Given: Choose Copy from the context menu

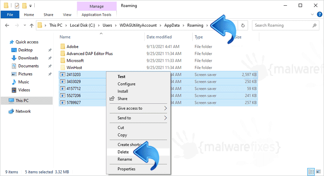Looking at the screenshot, I should [122, 135].
